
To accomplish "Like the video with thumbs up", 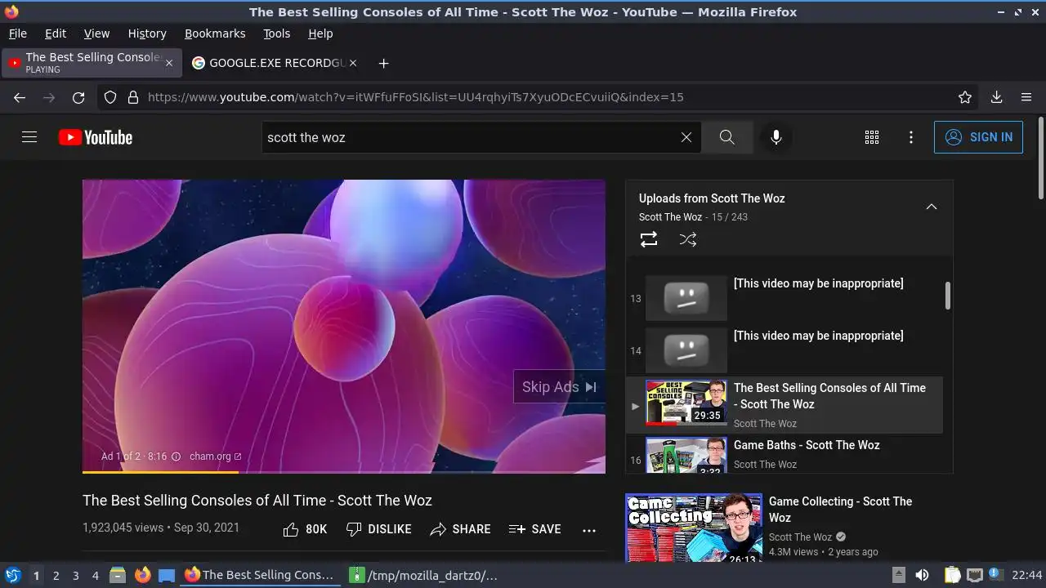I will tap(305, 529).
